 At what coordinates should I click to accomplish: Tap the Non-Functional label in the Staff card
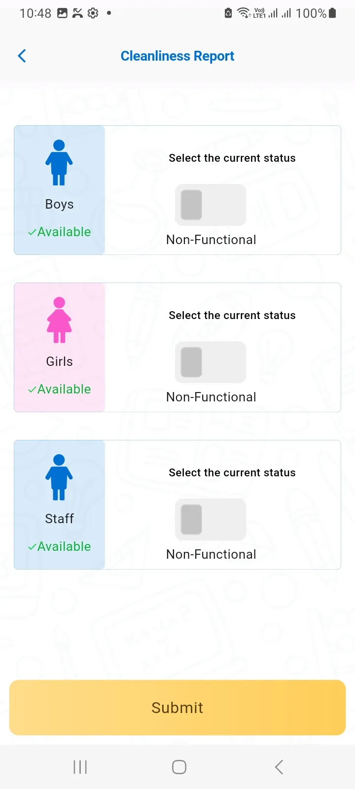click(211, 554)
